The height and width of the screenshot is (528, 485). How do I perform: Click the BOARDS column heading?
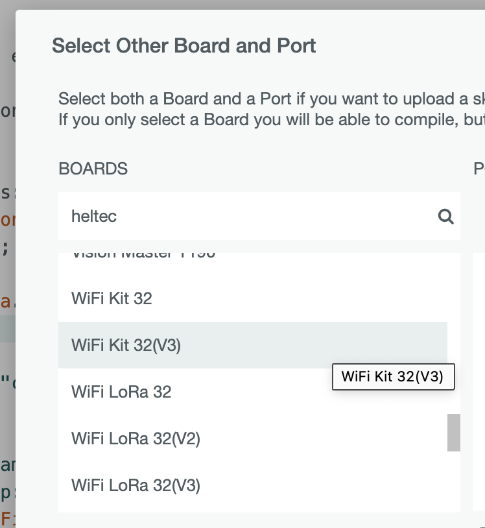(x=93, y=169)
